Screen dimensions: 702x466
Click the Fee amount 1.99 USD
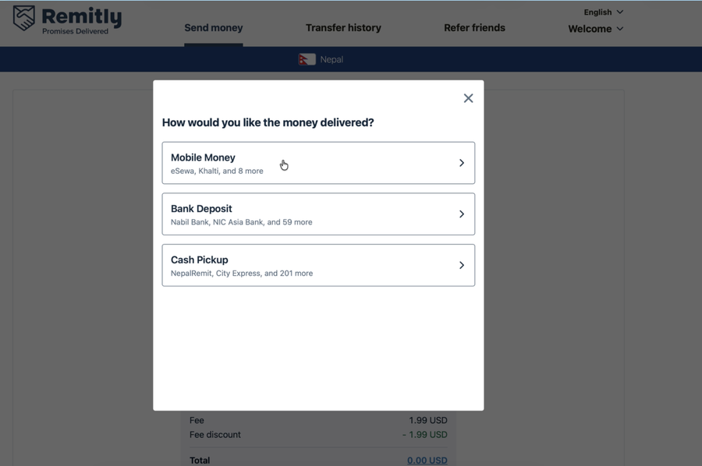(x=428, y=420)
